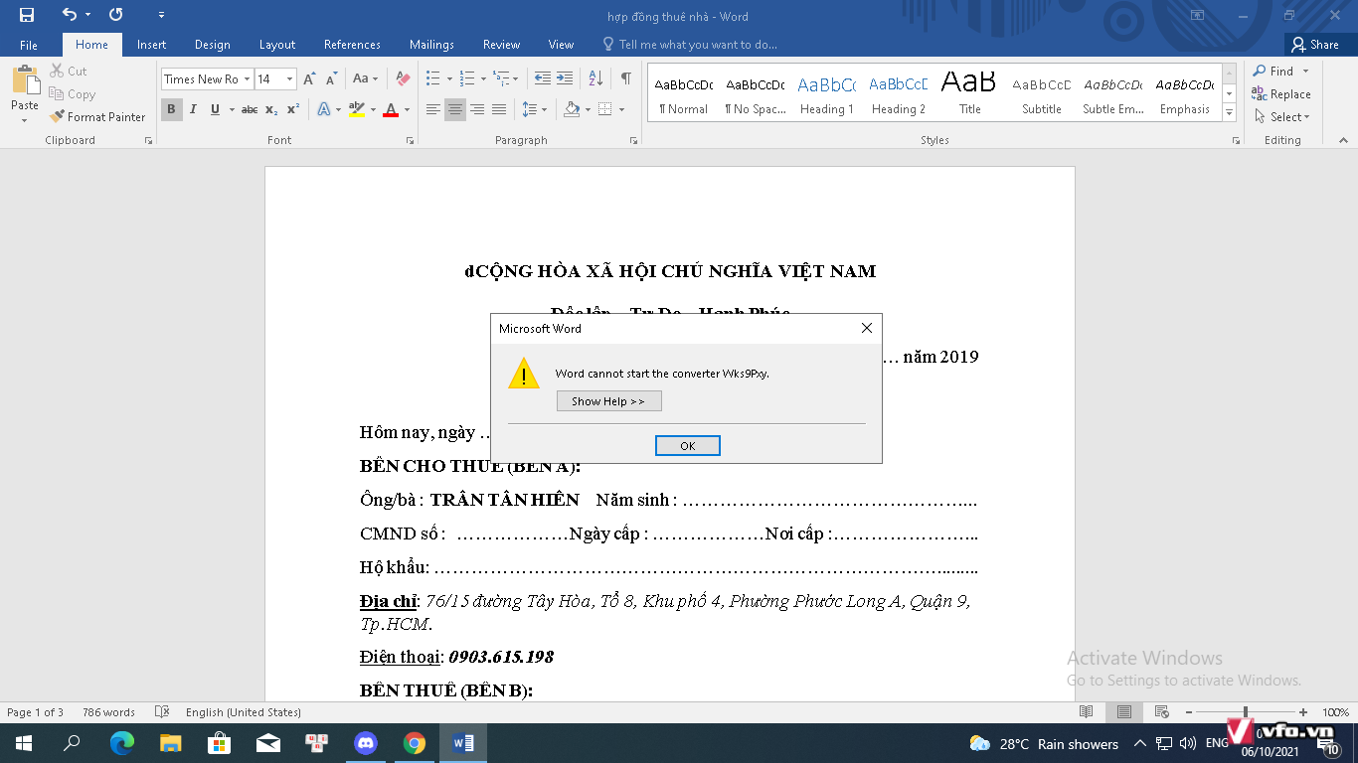
Task: Switch to the Mailings tab
Action: [431, 45]
